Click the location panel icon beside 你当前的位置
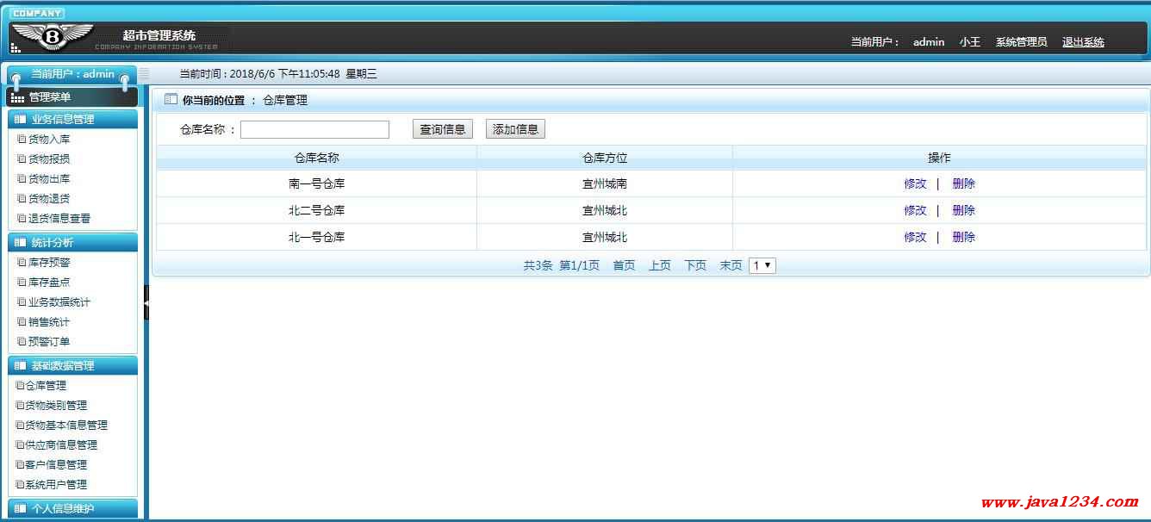Image resolution: width=1151 pixels, height=522 pixels. coord(171,99)
